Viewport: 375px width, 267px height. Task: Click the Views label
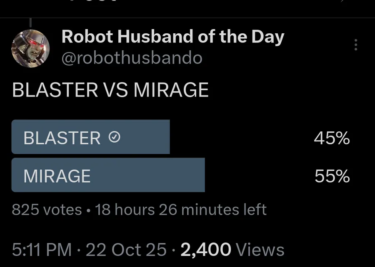click(x=260, y=250)
